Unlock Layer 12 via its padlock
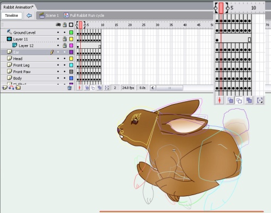The width and height of the screenshot is (271, 213). (64, 46)
